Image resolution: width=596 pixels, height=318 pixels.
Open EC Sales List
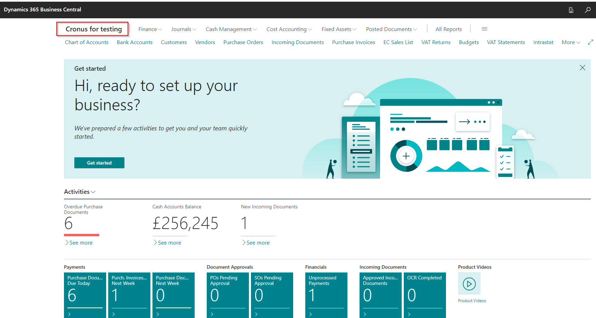(x=398, y=42)
